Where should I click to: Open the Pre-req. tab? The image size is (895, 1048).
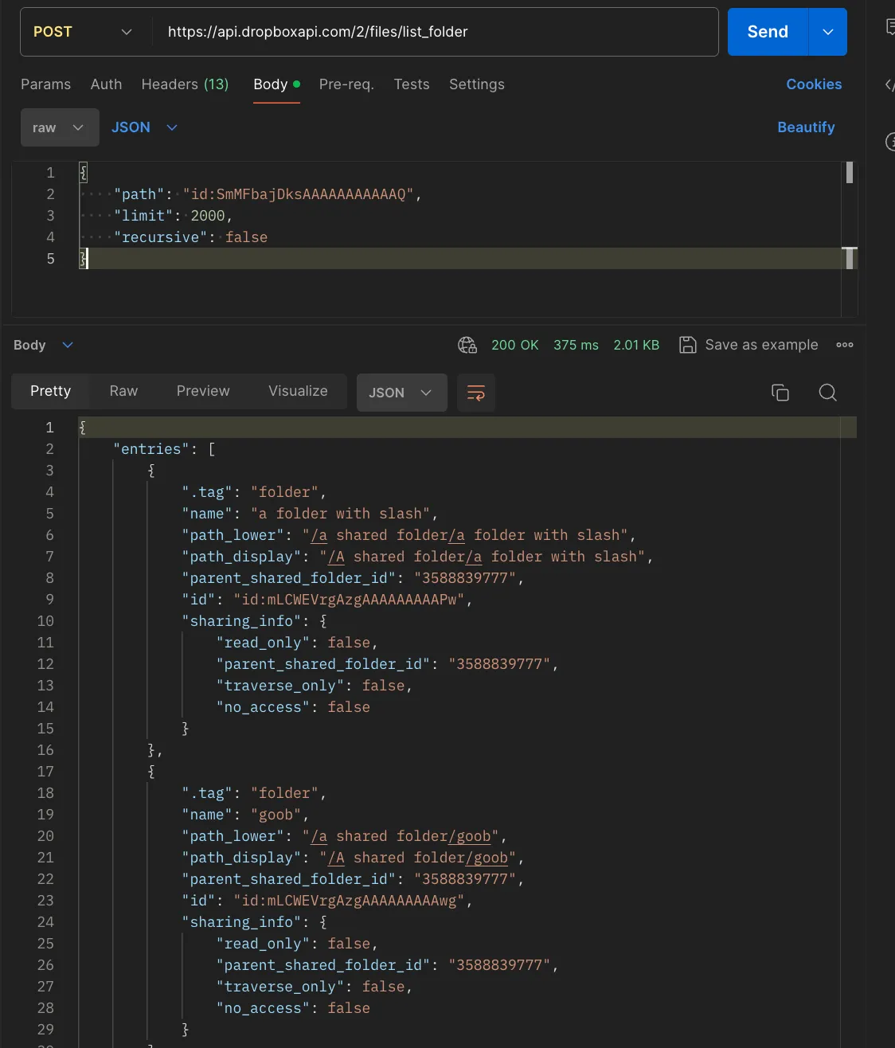pos(346,84)
